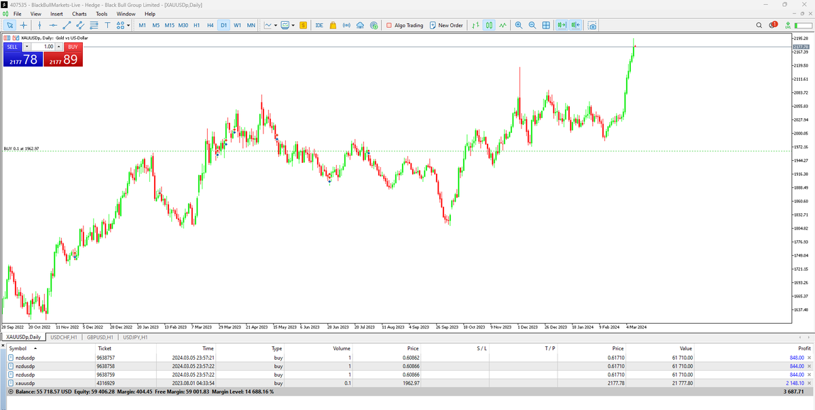Check the connection status indicator
815x410 pixels.
(x=802, y=25)
